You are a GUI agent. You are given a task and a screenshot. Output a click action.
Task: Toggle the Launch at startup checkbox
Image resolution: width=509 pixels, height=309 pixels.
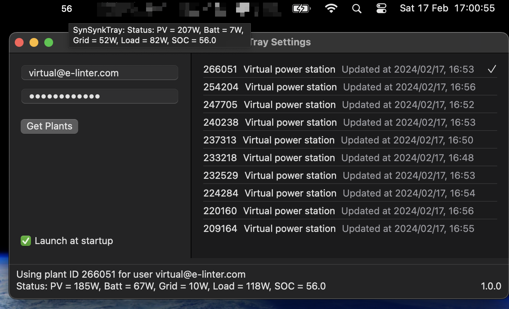tap(26, 241)
